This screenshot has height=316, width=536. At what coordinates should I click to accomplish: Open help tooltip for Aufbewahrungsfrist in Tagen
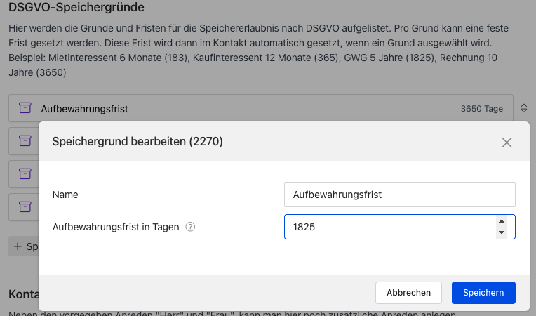[190, 227]
